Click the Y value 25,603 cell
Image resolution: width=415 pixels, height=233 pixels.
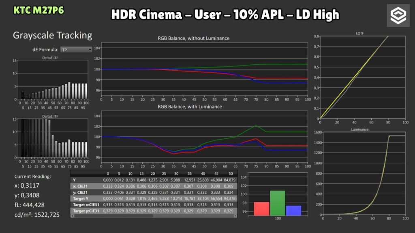point(203,180)
